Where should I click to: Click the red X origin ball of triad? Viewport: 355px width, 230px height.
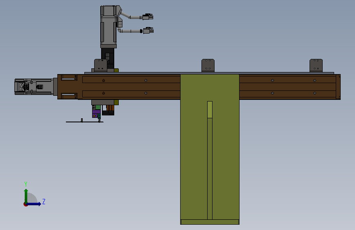point(25,204)
